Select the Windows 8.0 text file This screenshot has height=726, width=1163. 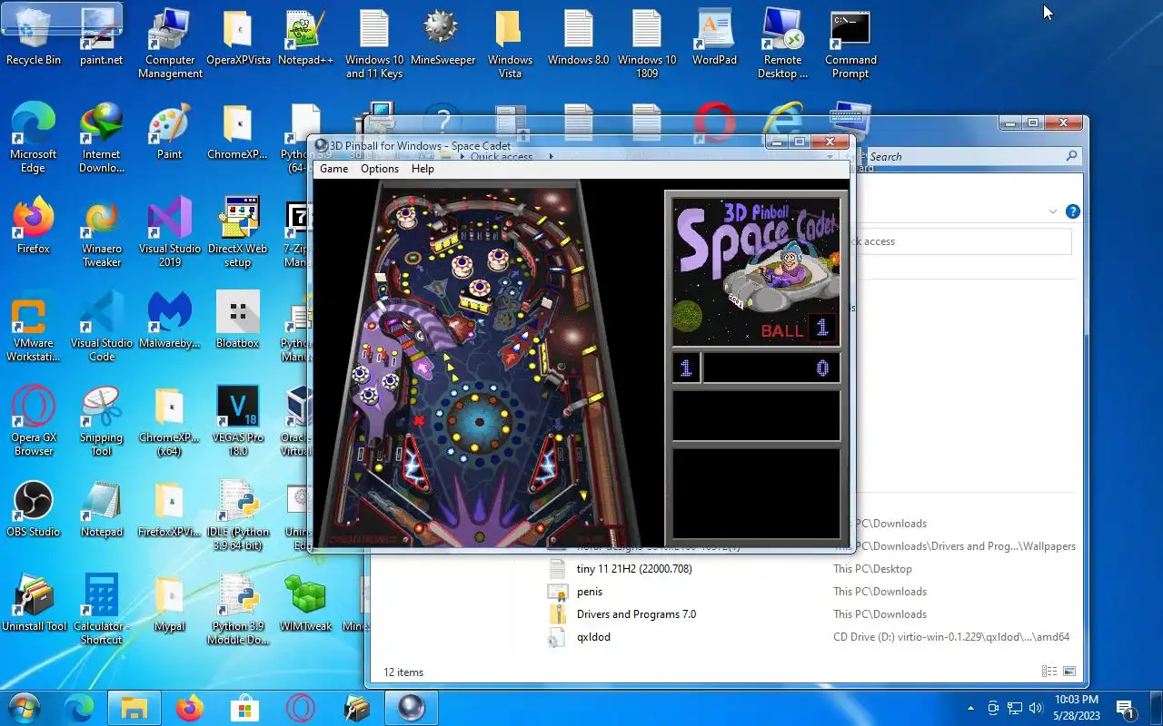[579, 38]
